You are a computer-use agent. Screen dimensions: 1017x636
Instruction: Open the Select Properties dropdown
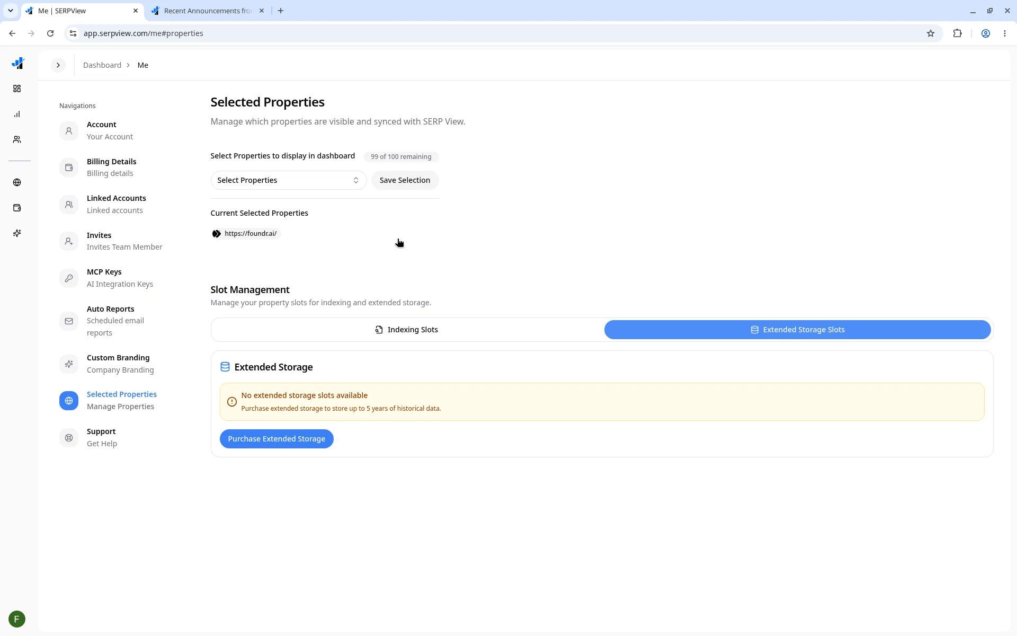pos(289,180)
